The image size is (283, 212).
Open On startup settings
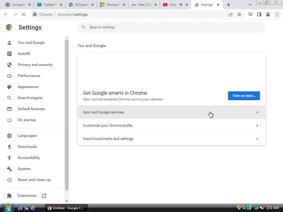pos(27,120)
